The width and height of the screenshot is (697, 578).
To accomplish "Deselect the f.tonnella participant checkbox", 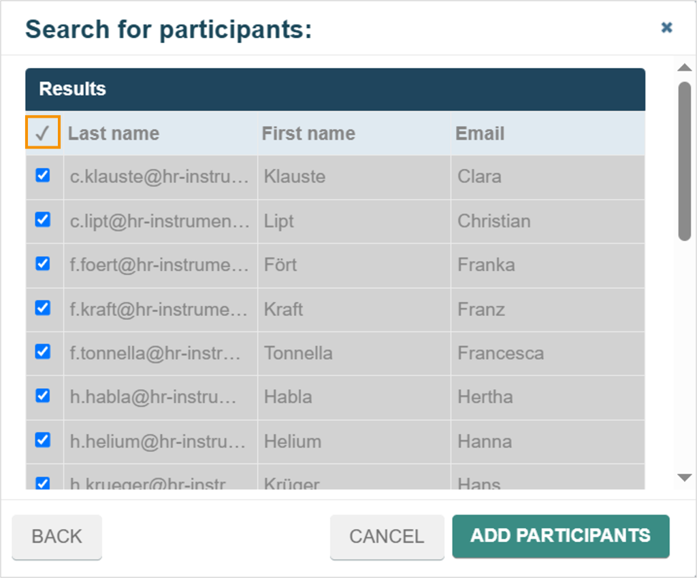I will [43, 352].
